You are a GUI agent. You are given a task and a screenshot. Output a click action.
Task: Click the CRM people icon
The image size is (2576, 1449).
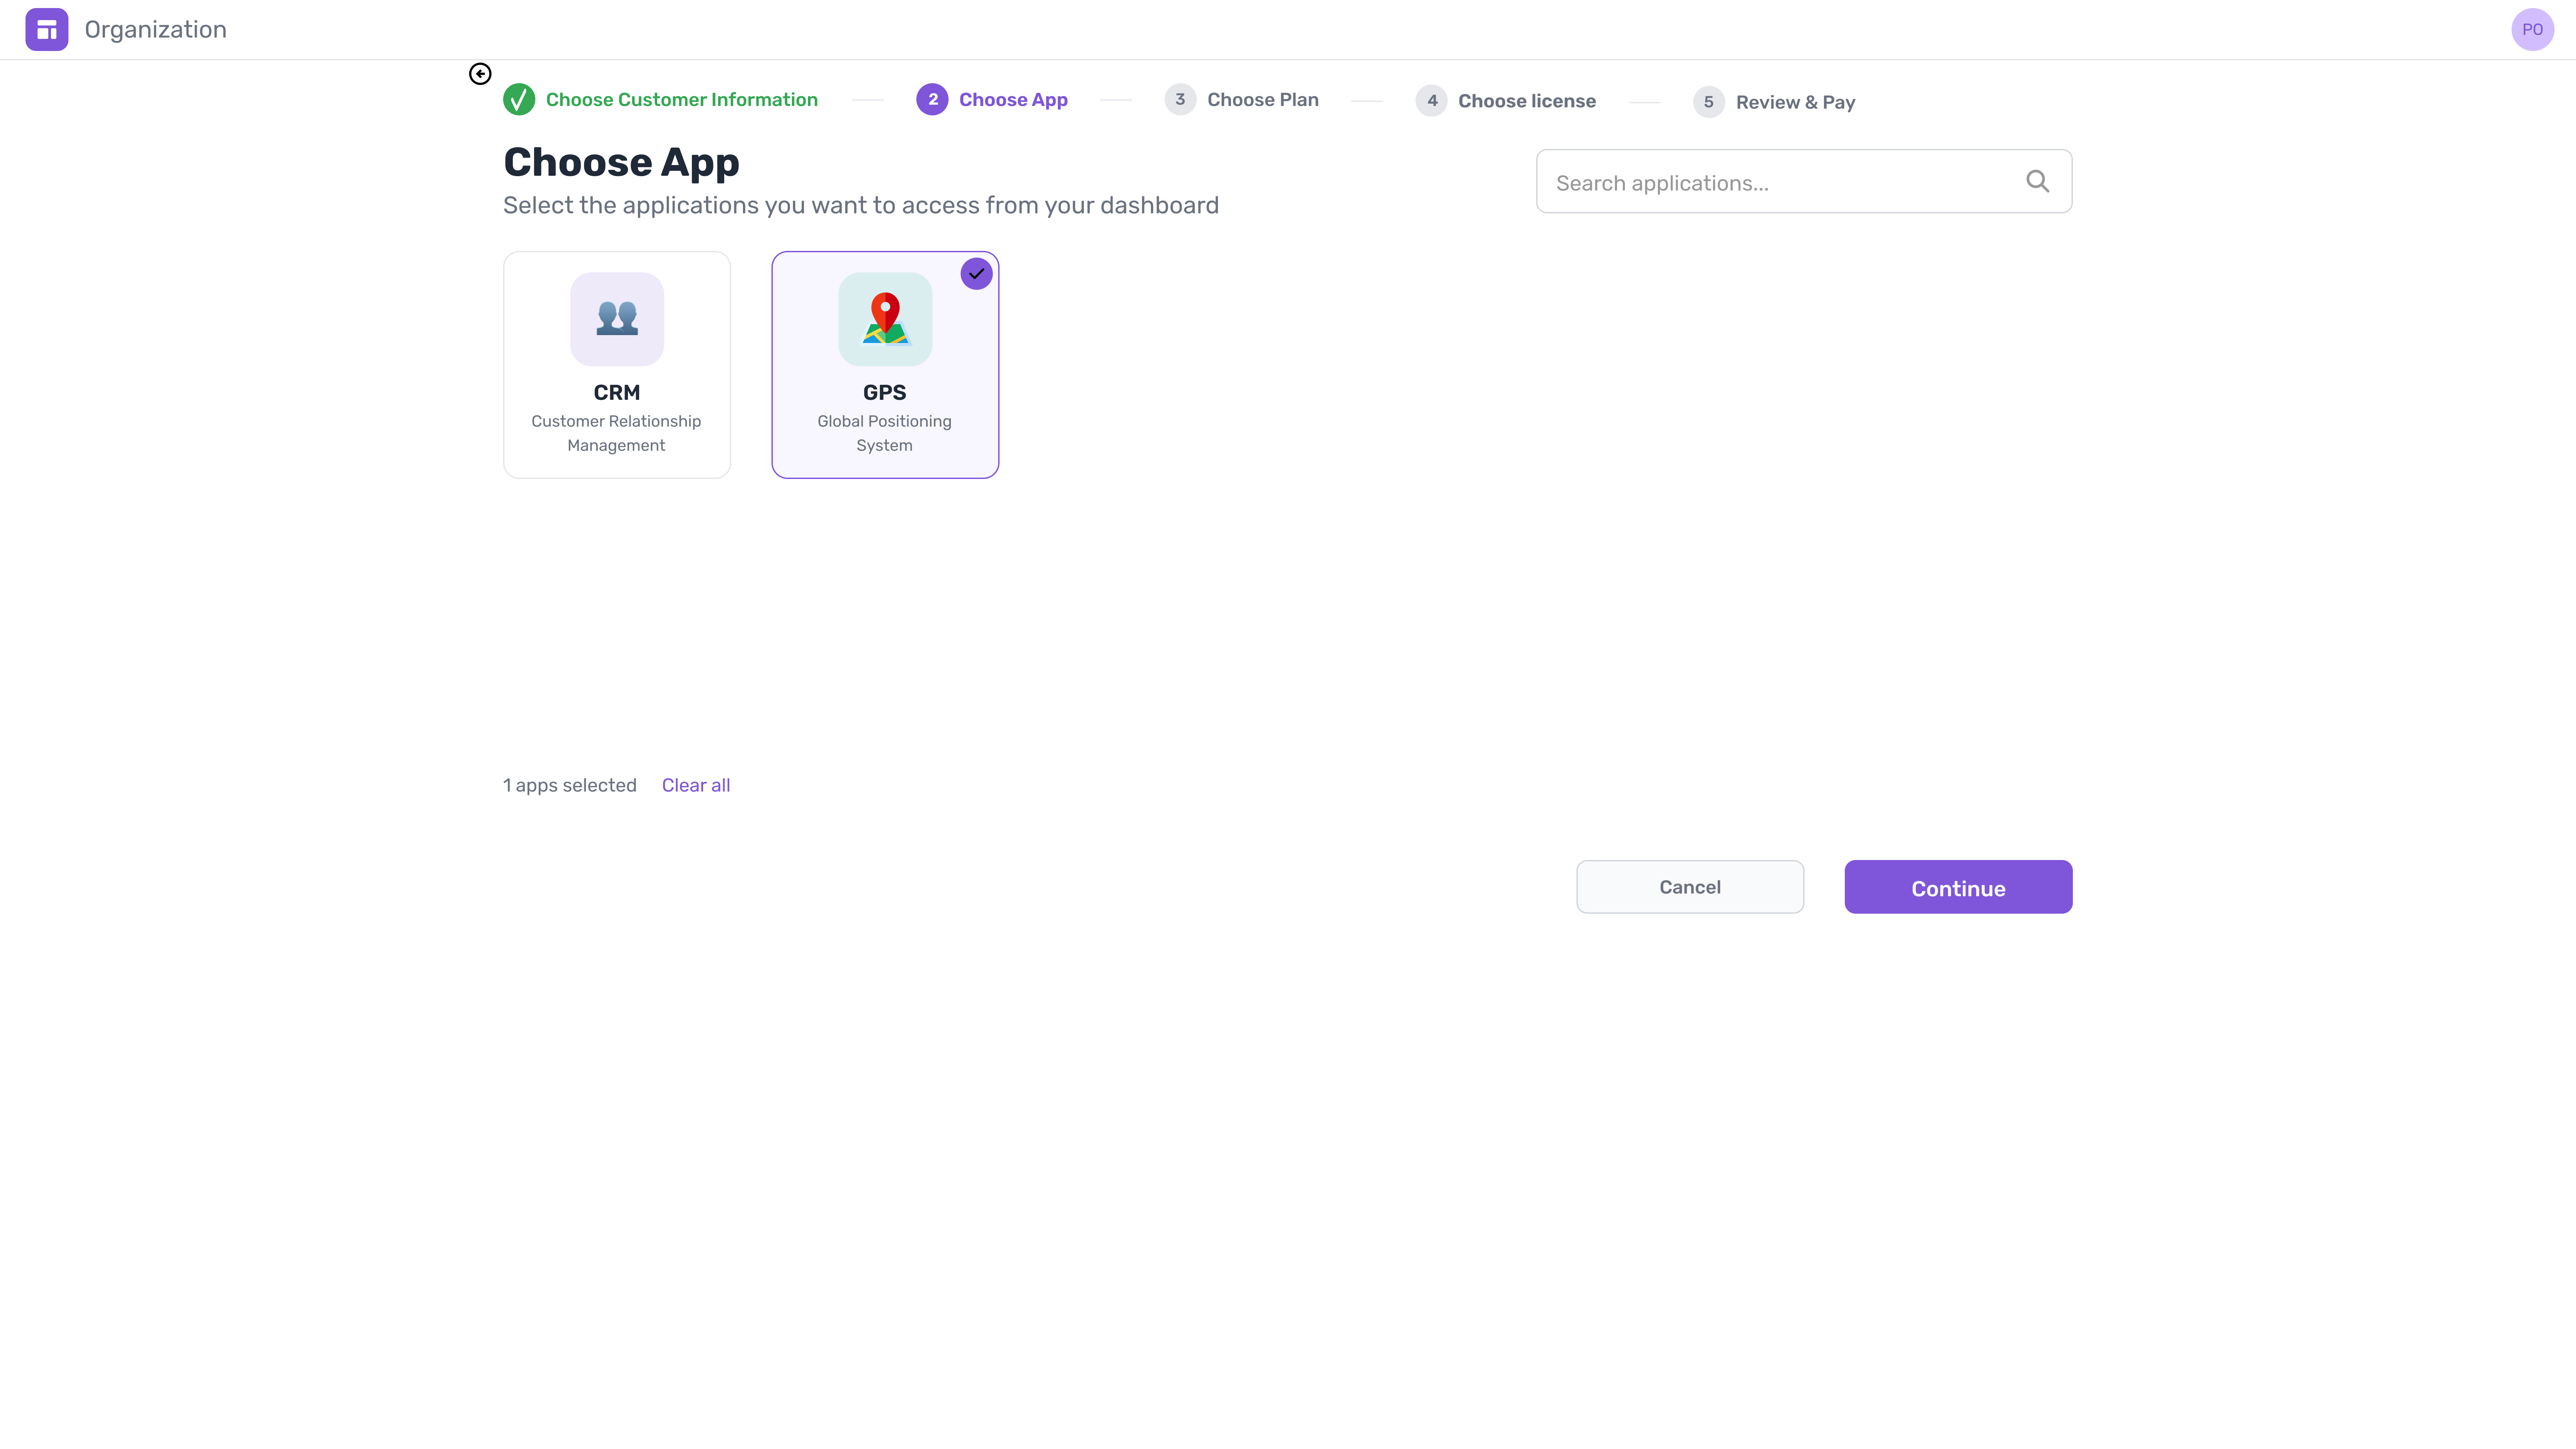[x=616, y=318]
